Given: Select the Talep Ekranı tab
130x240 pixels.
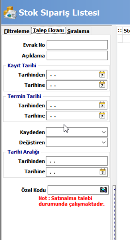Looking at the screenshot, I should (x=48, y=30).
